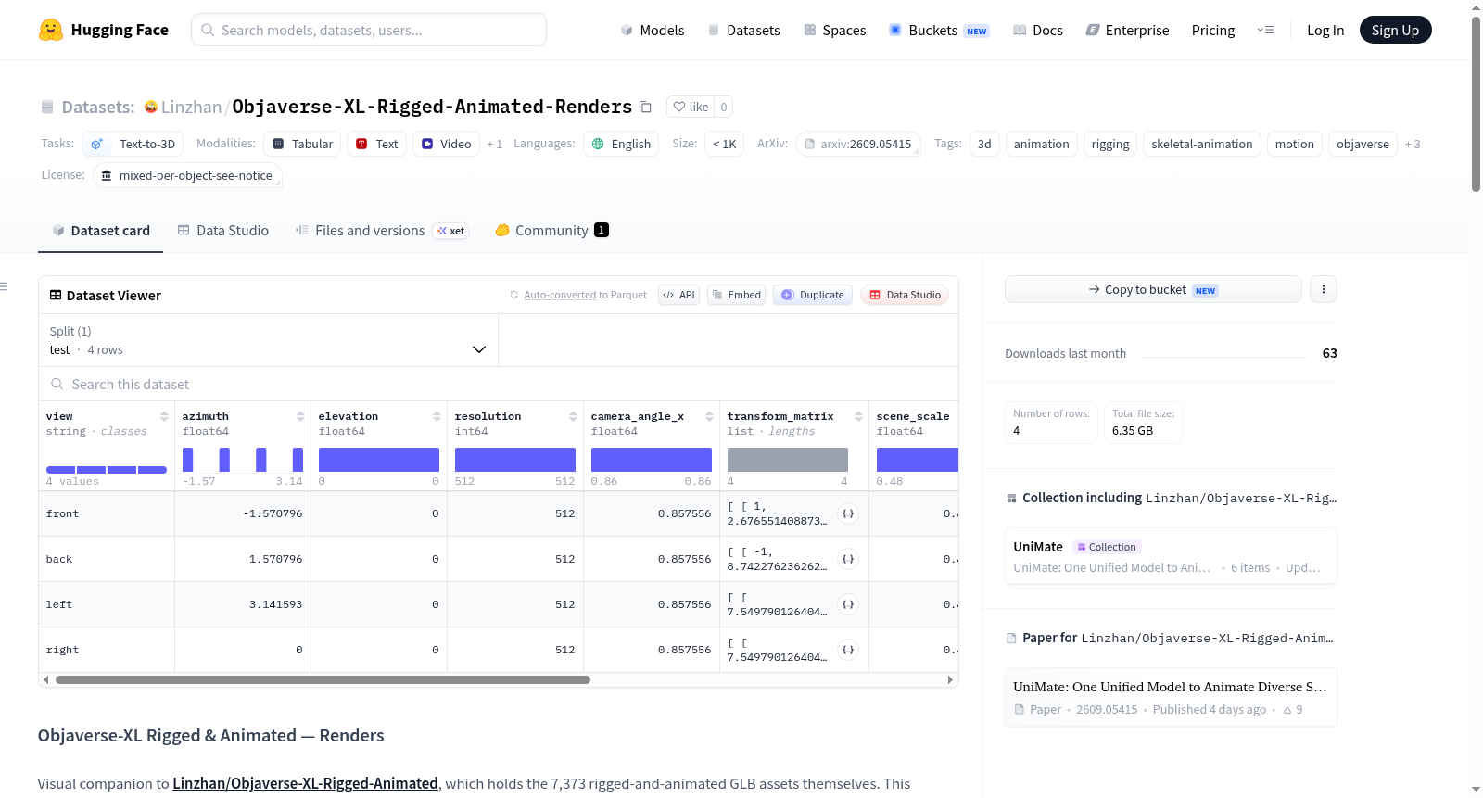Toggle the left sidebar table of contents
This screenshot has width=1483, height=798.
click(x=4, y=286)
